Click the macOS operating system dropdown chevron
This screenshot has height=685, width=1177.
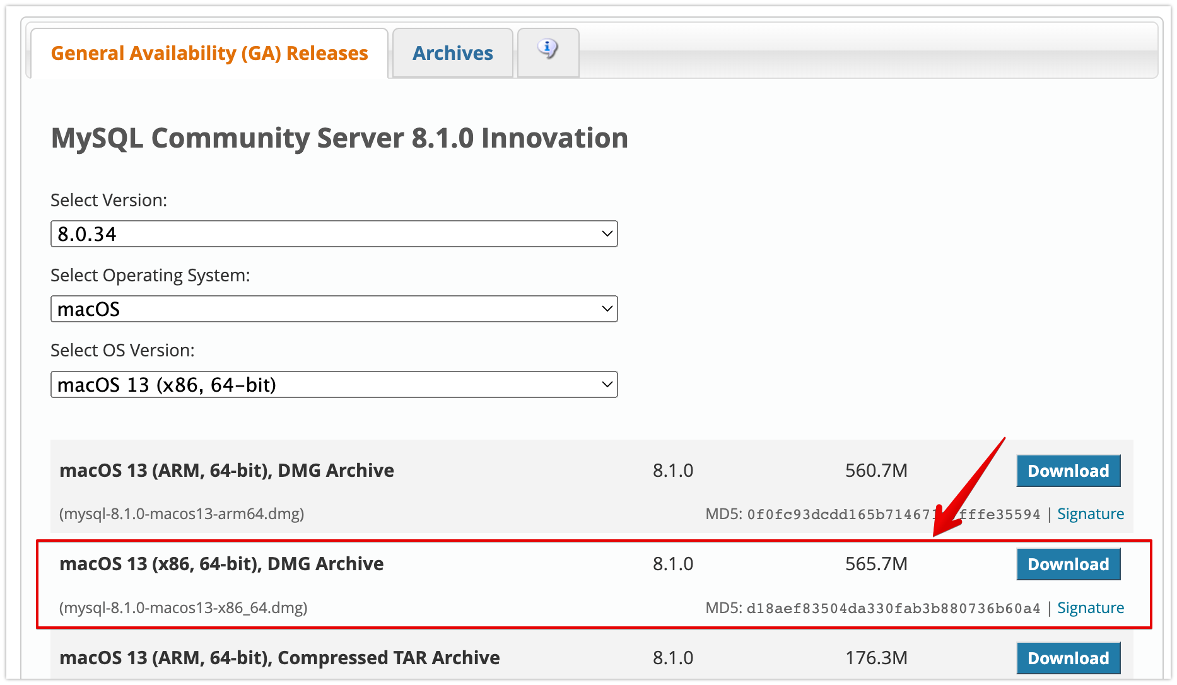(x=607, y=309)
